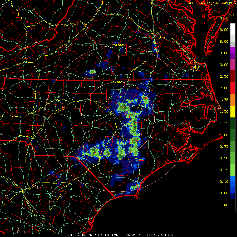Click the One Hour Precipitation KRAX caption
Image resolution: width=237 pixels, height=237 pixels.
120,235
